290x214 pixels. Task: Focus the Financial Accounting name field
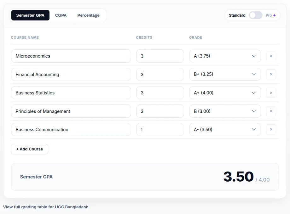[x=71, y=74]
